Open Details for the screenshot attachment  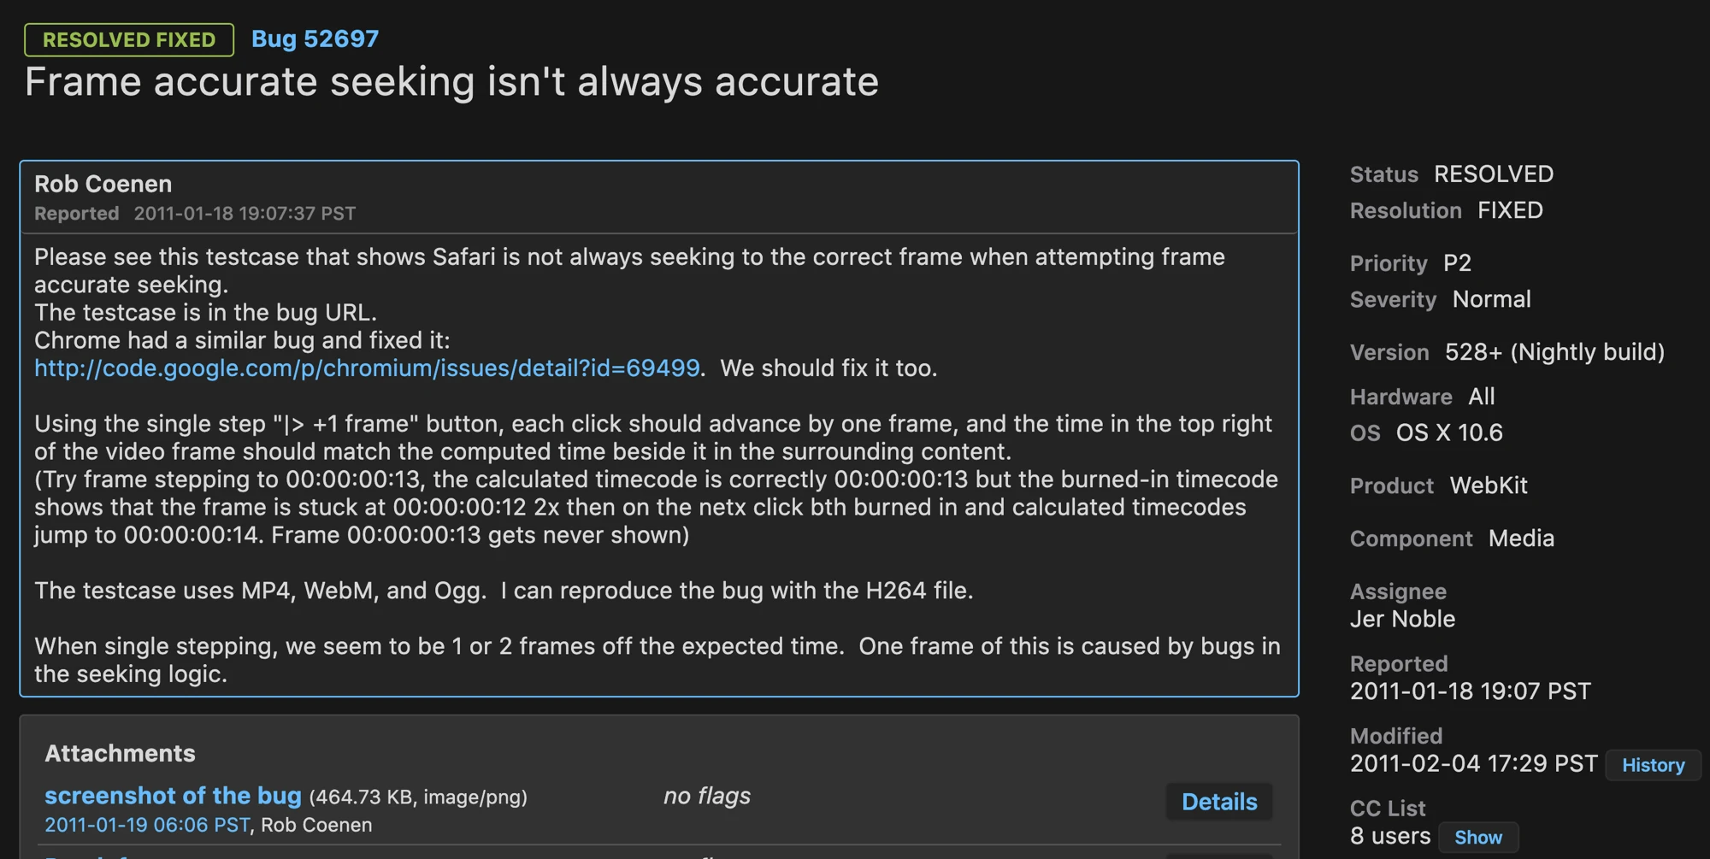[1218, 802]
